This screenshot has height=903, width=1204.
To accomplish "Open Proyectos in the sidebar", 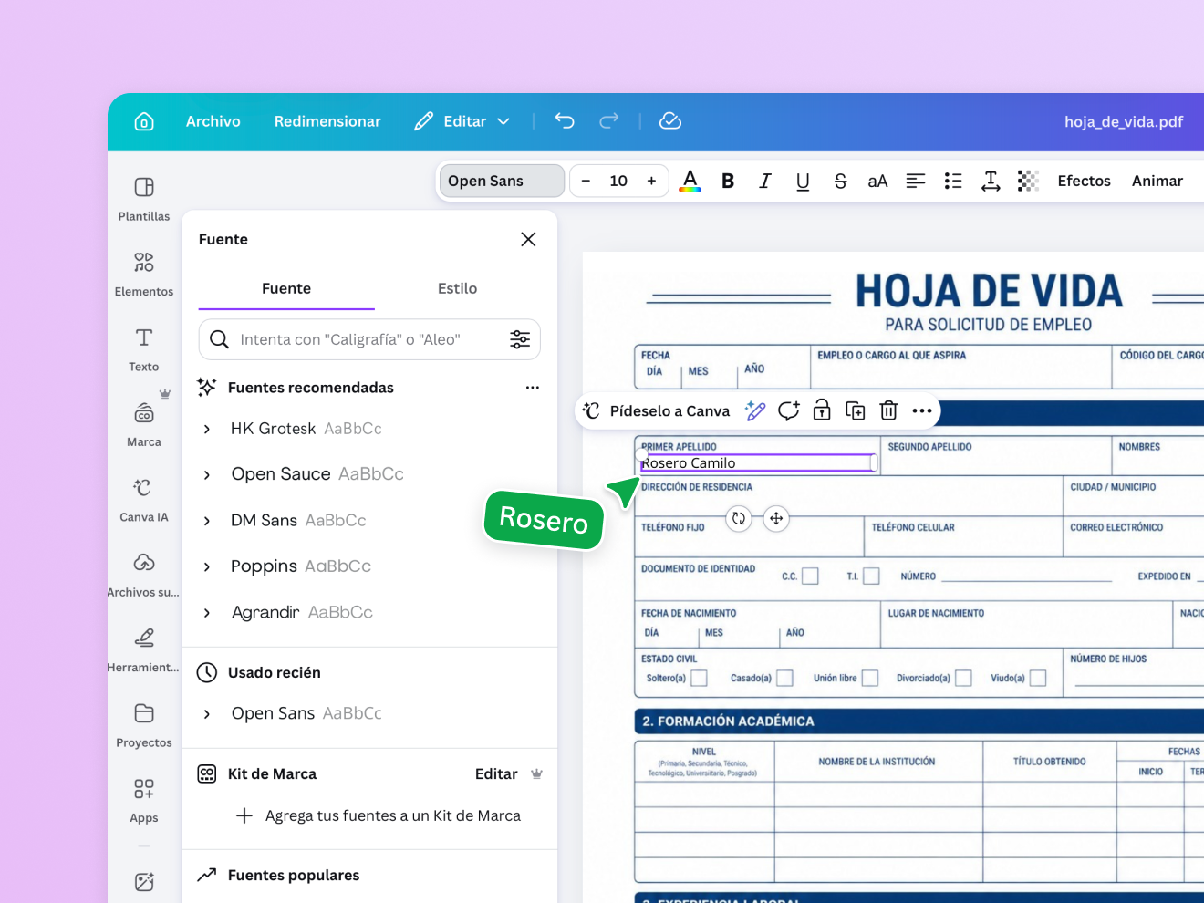I will tap(144, 725).
